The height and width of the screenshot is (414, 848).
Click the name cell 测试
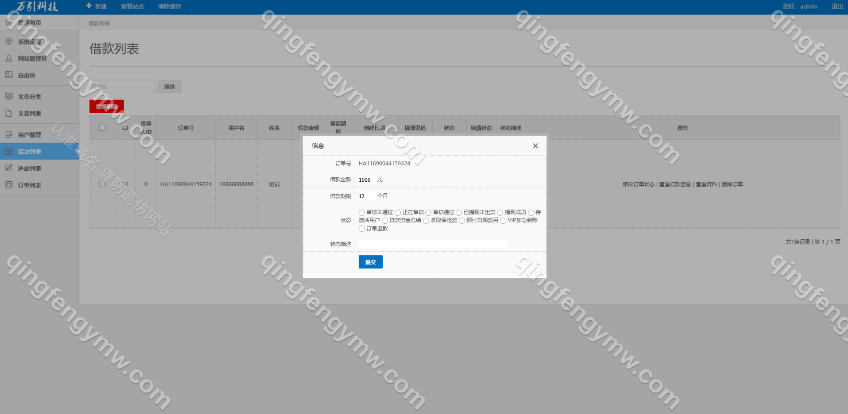(x=274, y=184)
